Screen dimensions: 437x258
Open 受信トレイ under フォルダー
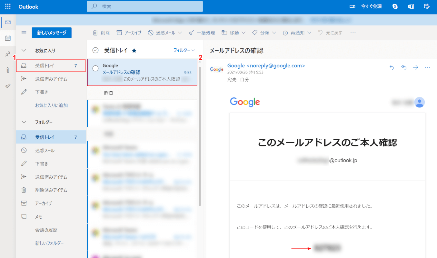coord(51,137)
